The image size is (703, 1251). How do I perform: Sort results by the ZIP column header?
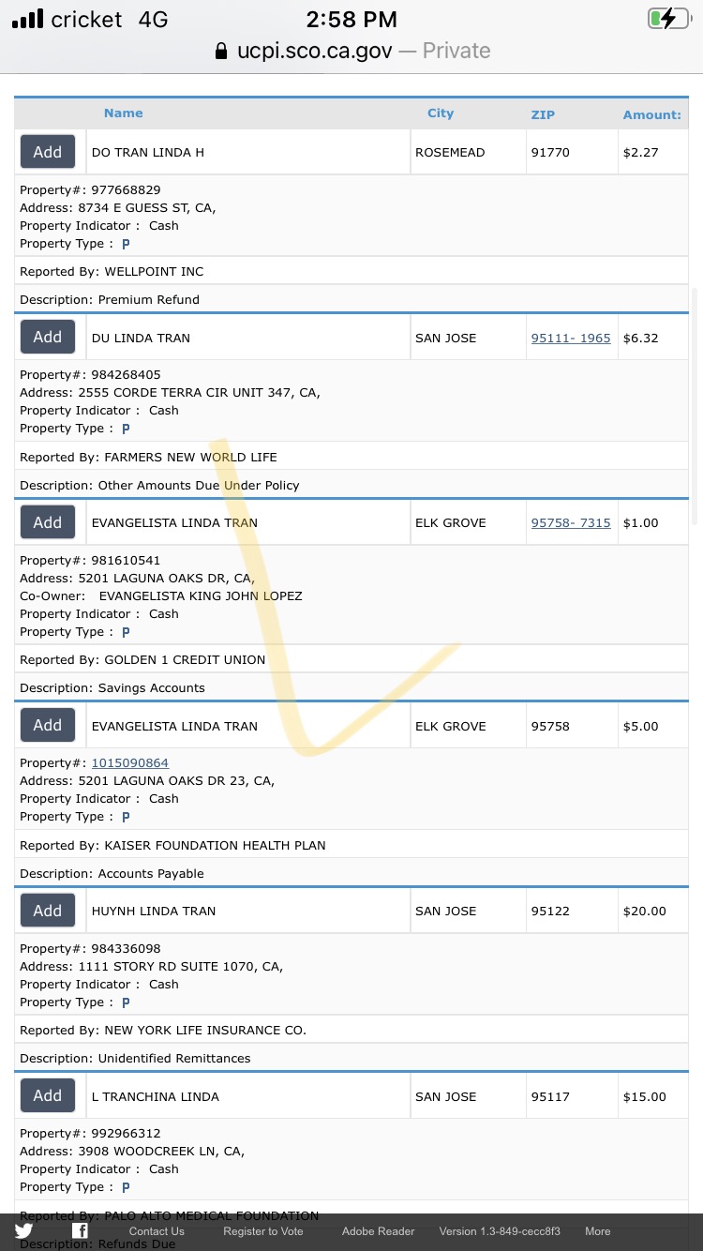[x=543, y=114]
